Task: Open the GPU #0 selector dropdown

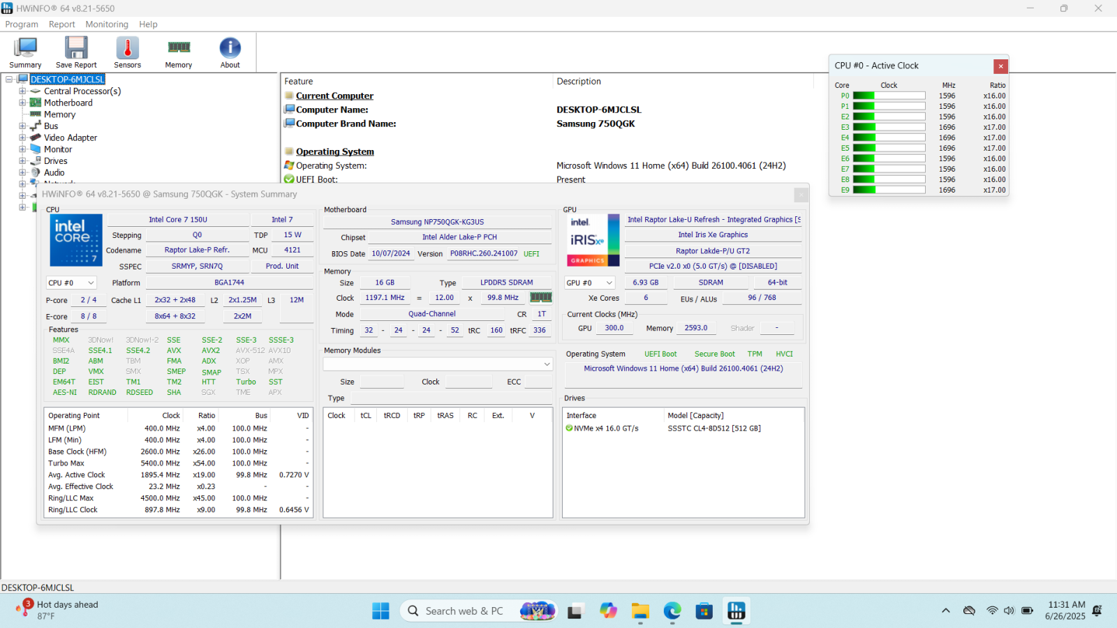Action: [x=589, y=283]
